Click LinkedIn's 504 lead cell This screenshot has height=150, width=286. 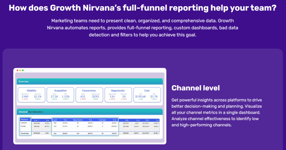click(x=55, y=123)
